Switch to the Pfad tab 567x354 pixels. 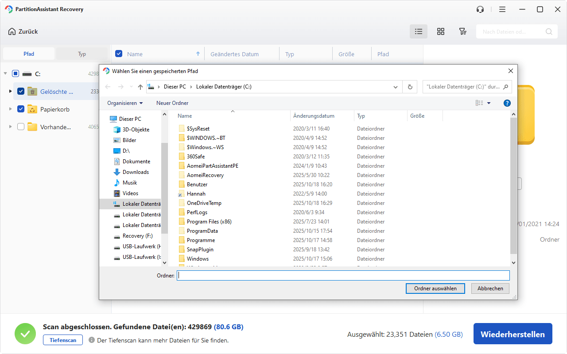click(29, 54)
